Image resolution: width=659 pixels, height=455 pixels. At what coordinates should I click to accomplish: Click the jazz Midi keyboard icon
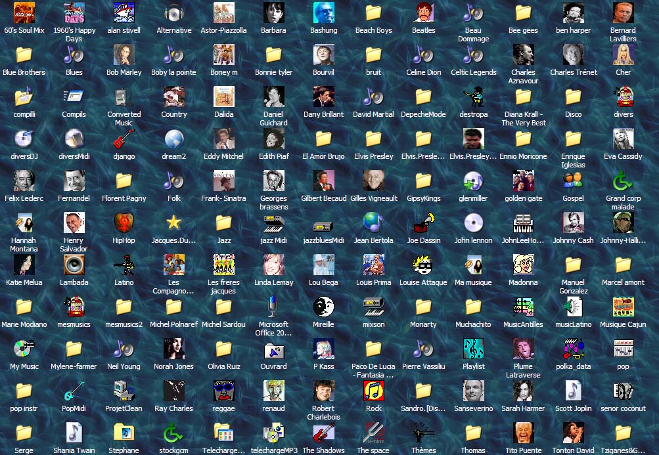273,223
